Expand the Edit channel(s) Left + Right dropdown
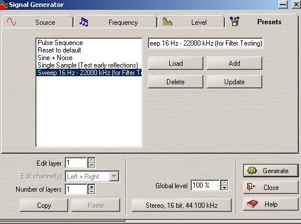Viewport: 301px width, 224px height. coord(114,176)
